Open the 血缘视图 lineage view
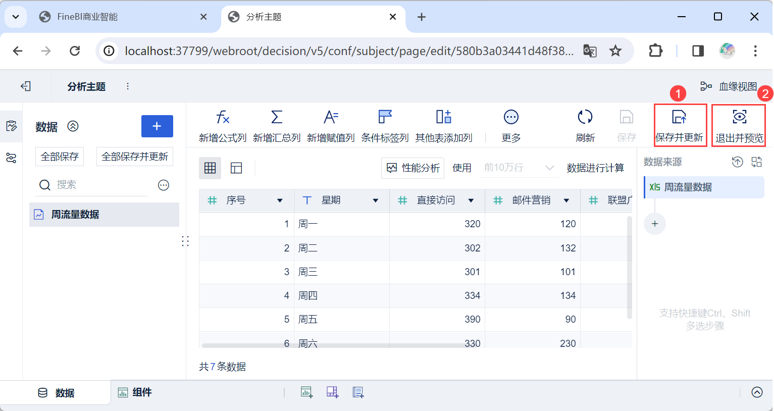The image size is (774, 411). (x=729, y=86)
